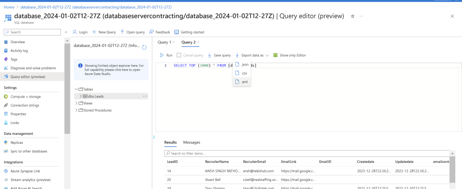Click the Activity log icon
Screen dimensions: 462x189
tap(6, 51)
